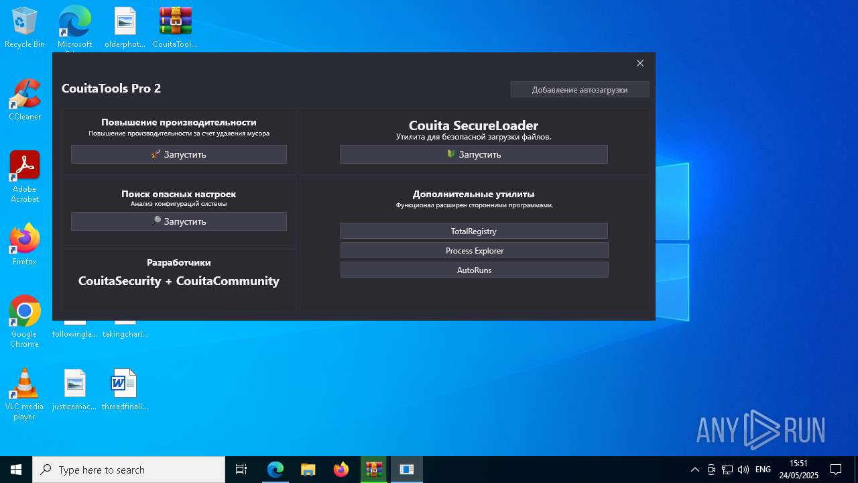Open Edge from the taskbar
This screenshot has height=483, width=858.
tap(275, 470)
